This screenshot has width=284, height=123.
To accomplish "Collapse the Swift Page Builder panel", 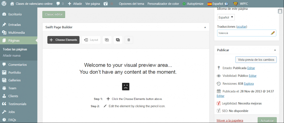I will point(205,27).
